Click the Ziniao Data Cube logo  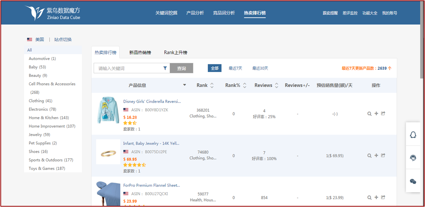[53, 13]
